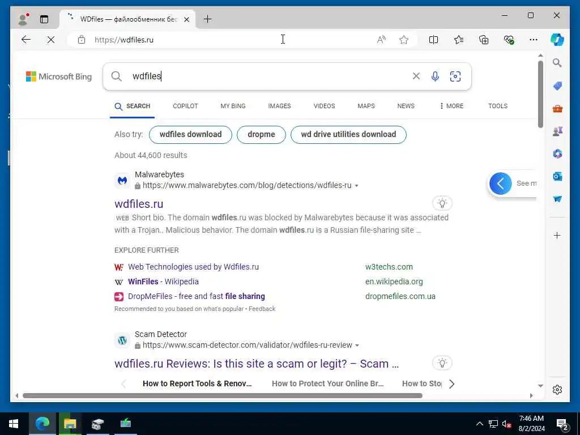Open the sidebar Outlook icon
The image size is (580, 435).
click(557, 177)
